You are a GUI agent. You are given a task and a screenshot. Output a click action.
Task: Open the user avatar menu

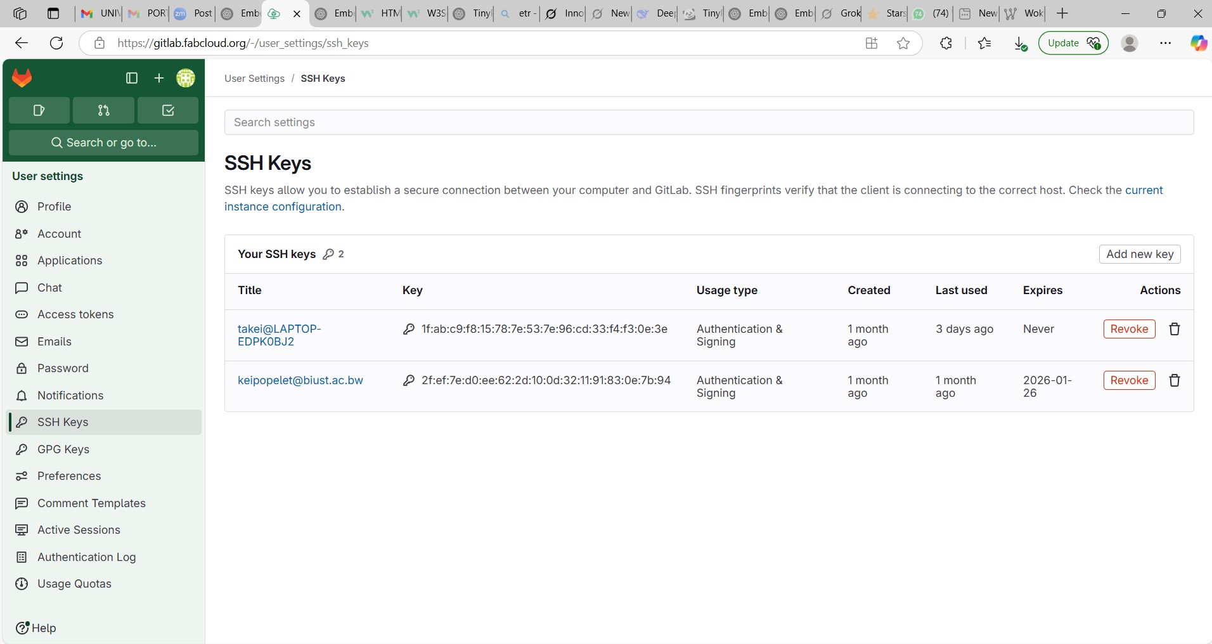coord(186,78)
